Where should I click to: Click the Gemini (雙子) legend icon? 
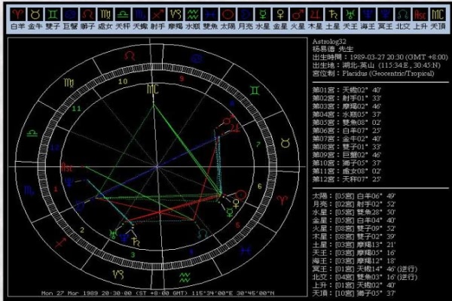53,14
